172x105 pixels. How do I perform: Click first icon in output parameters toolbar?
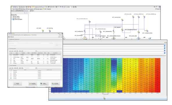[10, 68]
